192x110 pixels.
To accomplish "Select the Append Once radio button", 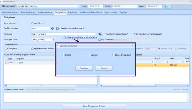I will click(x=159, y=48).
